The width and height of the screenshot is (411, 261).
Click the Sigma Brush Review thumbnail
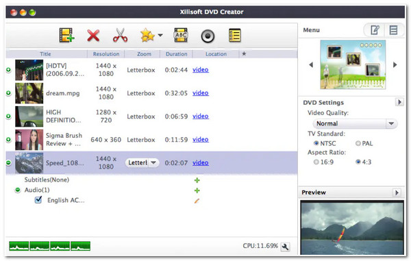(x=29, y=140)
